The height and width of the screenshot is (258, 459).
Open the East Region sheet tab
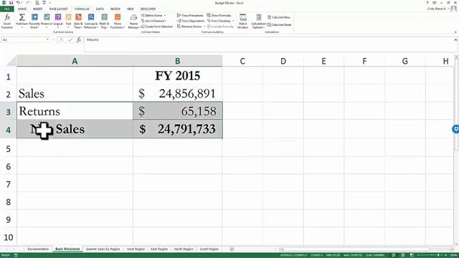tap(159, 249)
